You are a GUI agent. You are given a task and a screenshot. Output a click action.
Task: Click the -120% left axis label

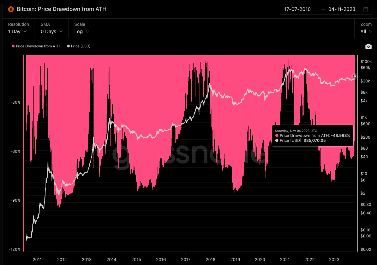[15, 249]
